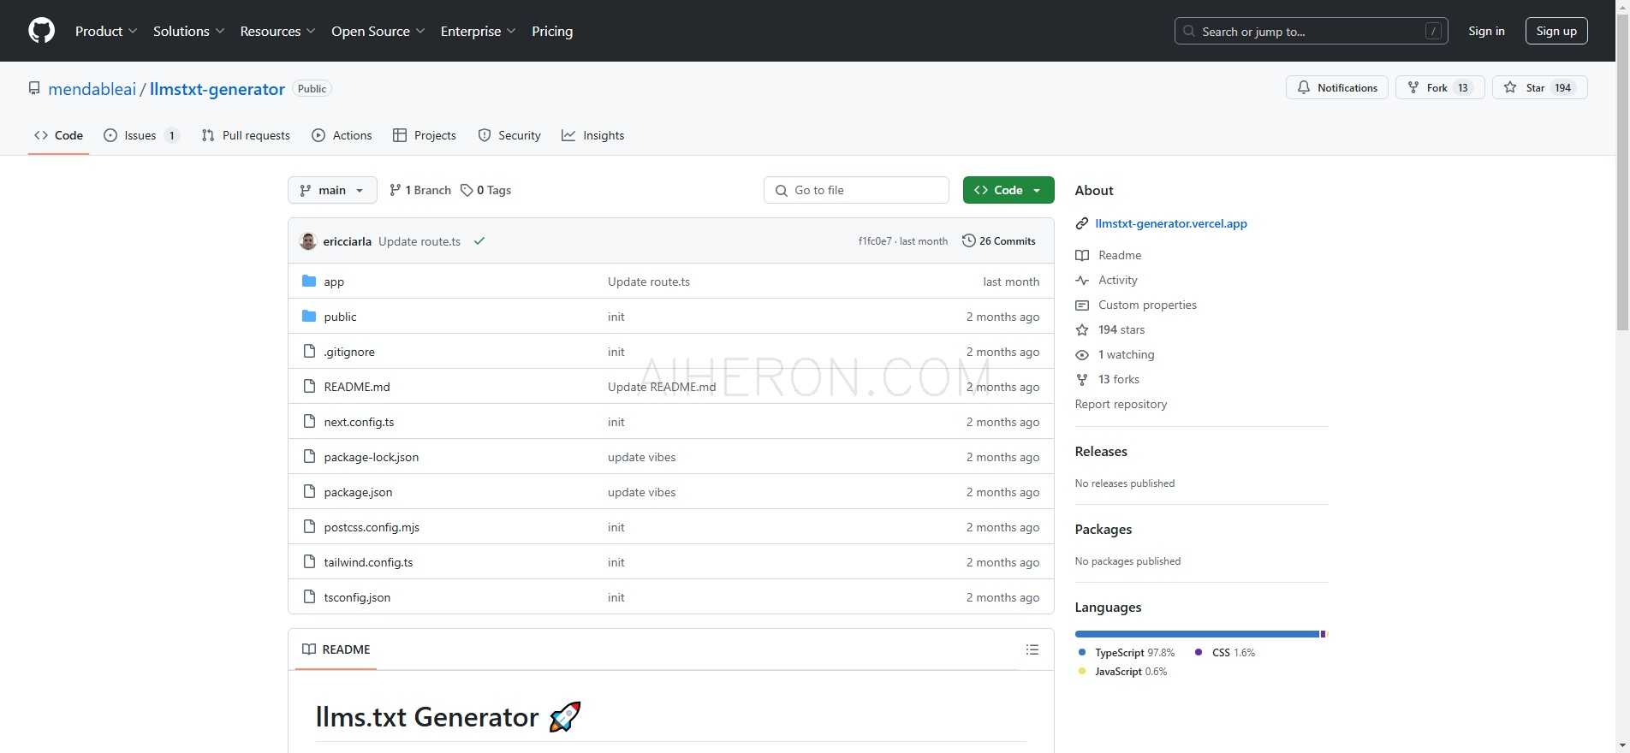
Task: Click the Search or jump to field
Action: (1311, 31)
